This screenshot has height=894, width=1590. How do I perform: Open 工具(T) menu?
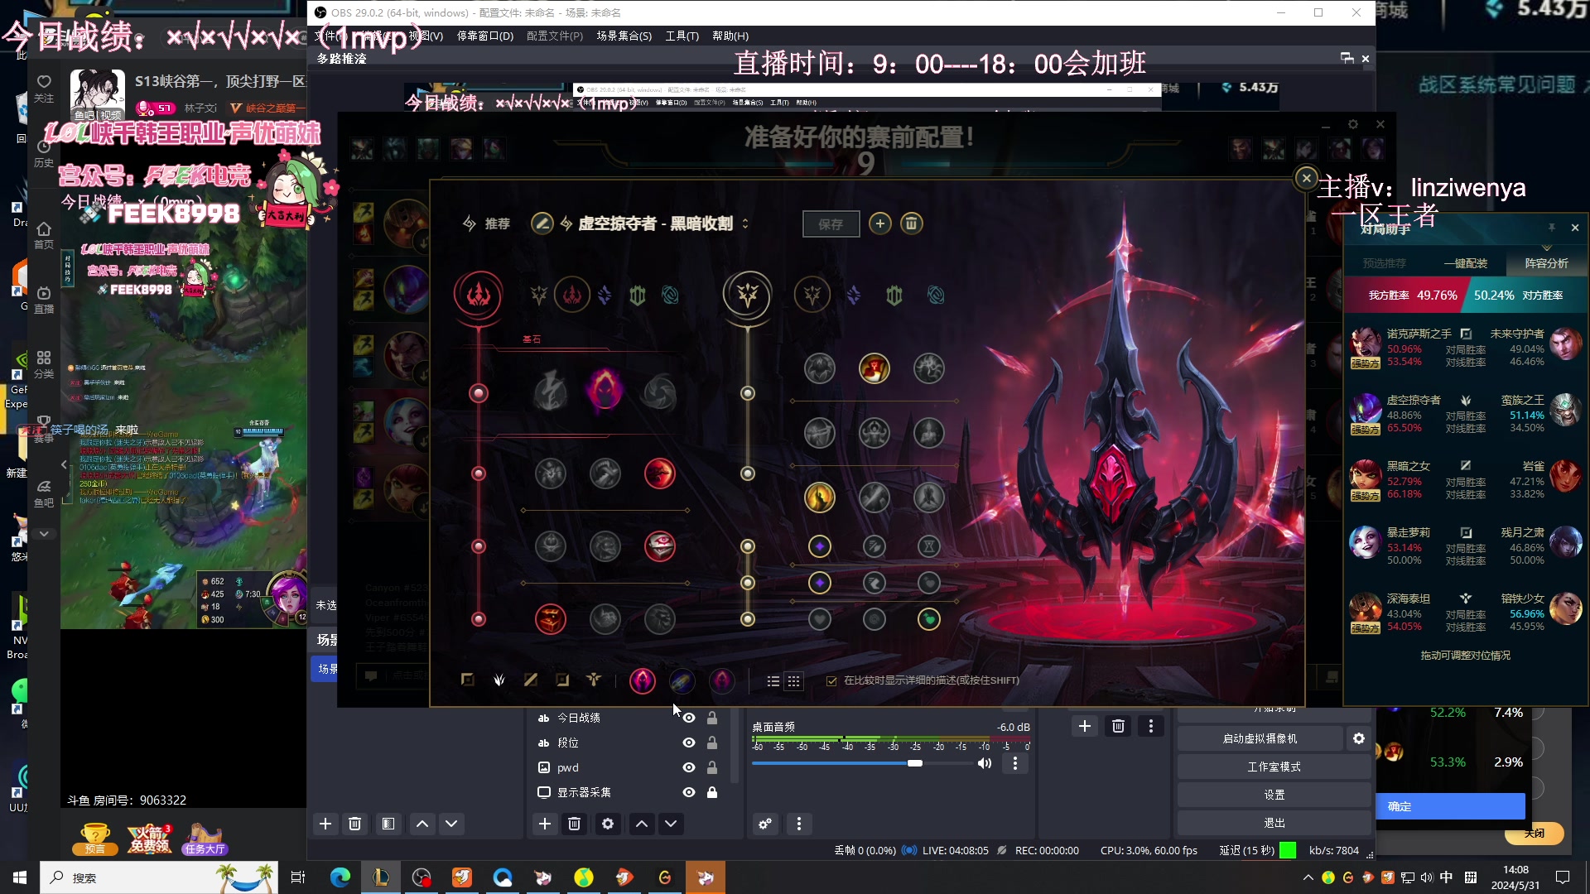click(682, 36)
